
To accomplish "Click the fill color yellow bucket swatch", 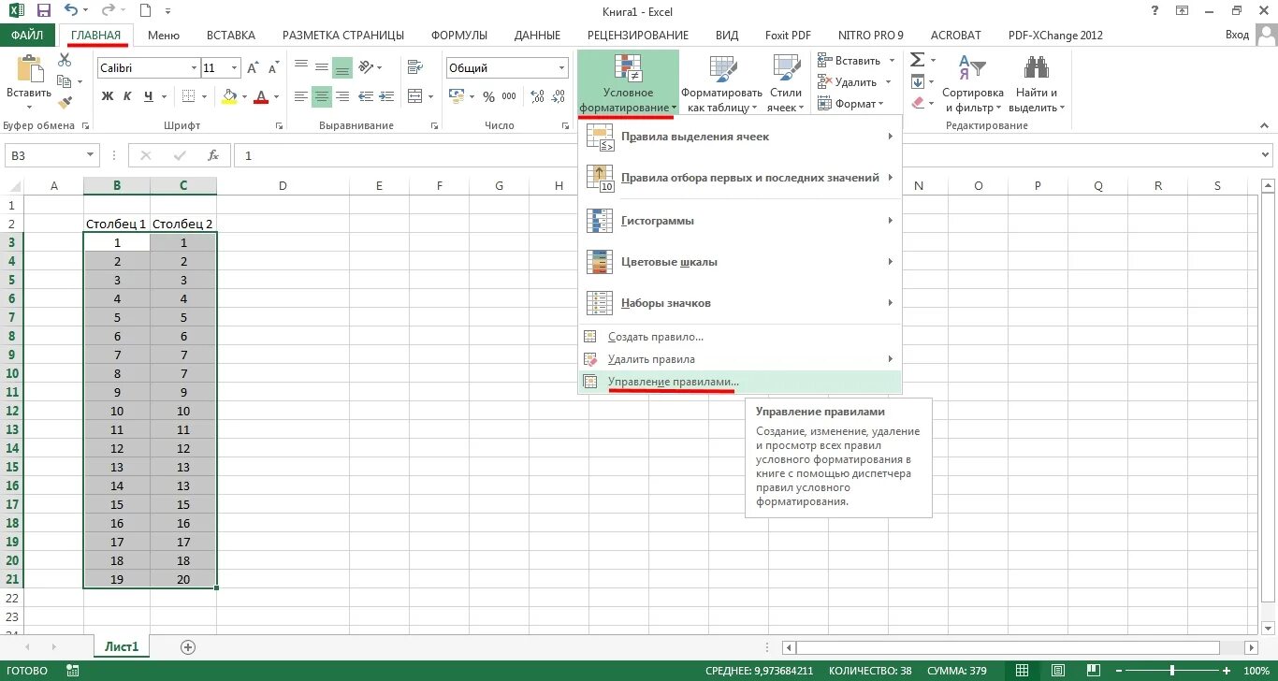I will (230, 96).
